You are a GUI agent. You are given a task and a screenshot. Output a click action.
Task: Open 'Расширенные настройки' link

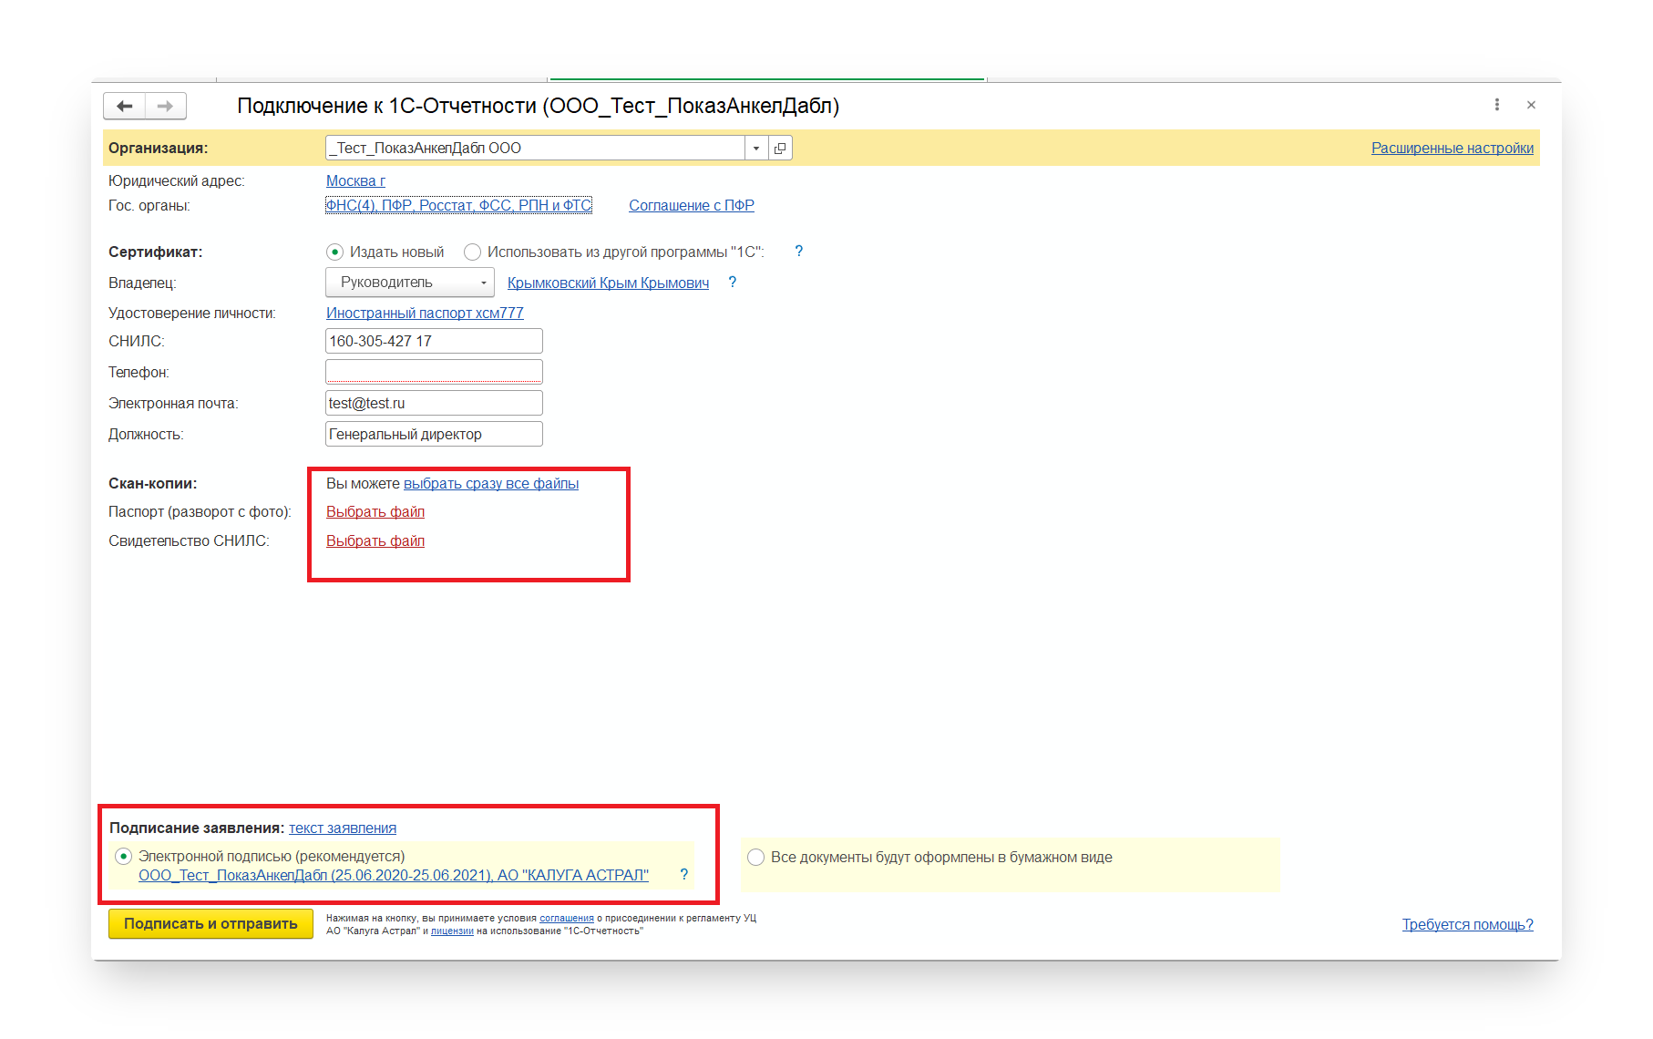pyautogui.click(x=1452, y=149)
